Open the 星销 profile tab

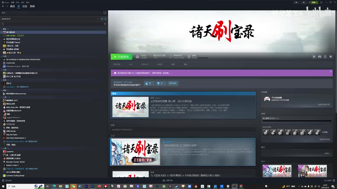[32, 6]
